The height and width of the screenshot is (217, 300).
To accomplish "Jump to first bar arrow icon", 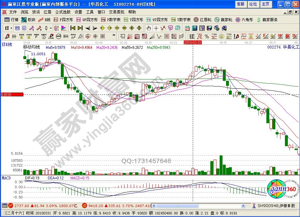I will coord(73,28).
